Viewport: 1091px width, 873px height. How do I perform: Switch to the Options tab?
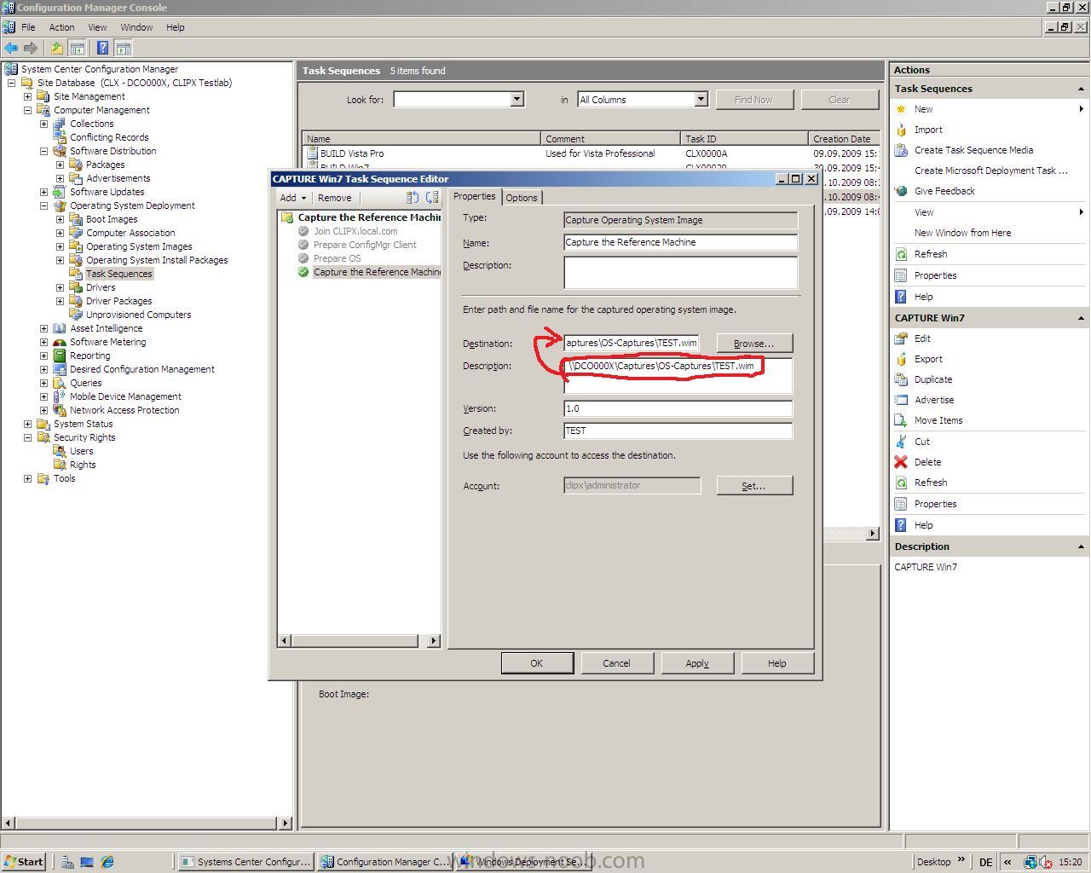(522, 198)
